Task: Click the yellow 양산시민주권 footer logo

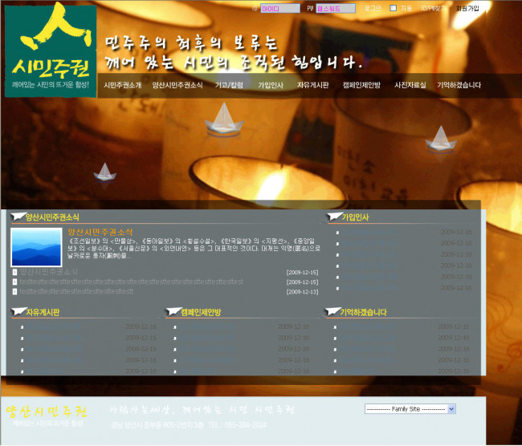Action: point(47,412)
